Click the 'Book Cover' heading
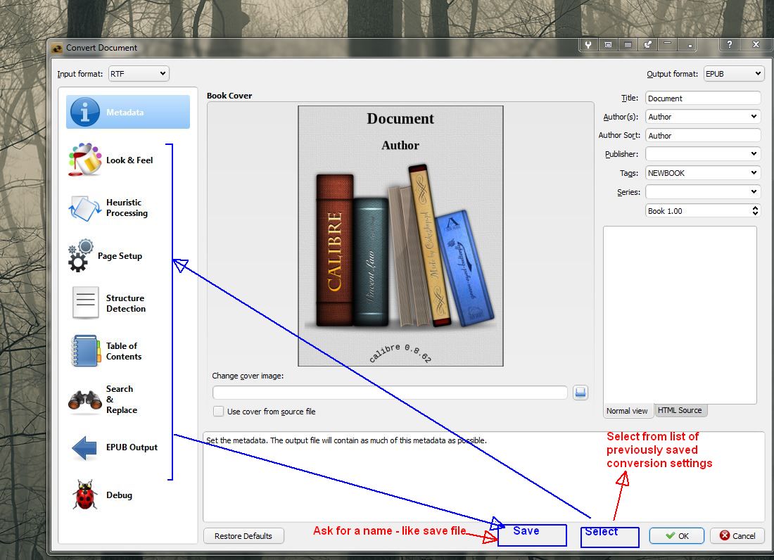This screenshot has width=774, height=560. coord(229,95)
